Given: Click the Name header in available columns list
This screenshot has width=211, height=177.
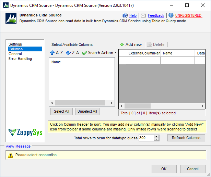Looking at the screenshot, I should pyautogui.click(x=56, y=62).
